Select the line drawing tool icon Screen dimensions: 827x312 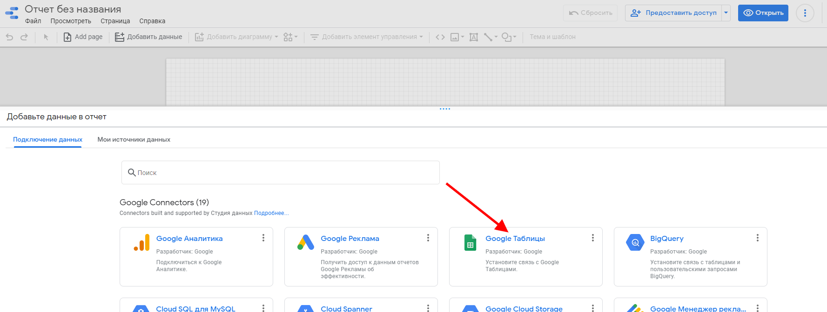488,37
